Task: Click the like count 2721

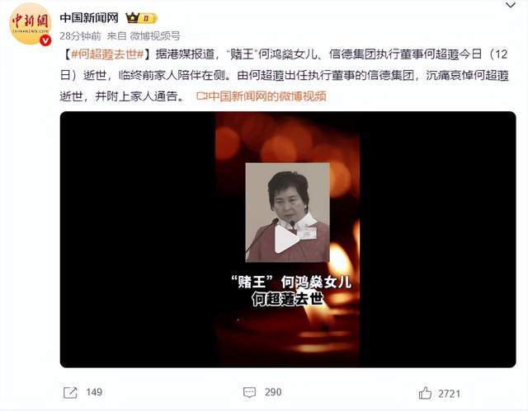Action: click(449, 394)
